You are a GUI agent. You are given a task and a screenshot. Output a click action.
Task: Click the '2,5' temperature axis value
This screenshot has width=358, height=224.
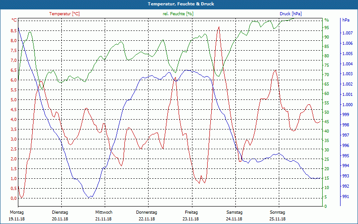[x=13, y=149]
